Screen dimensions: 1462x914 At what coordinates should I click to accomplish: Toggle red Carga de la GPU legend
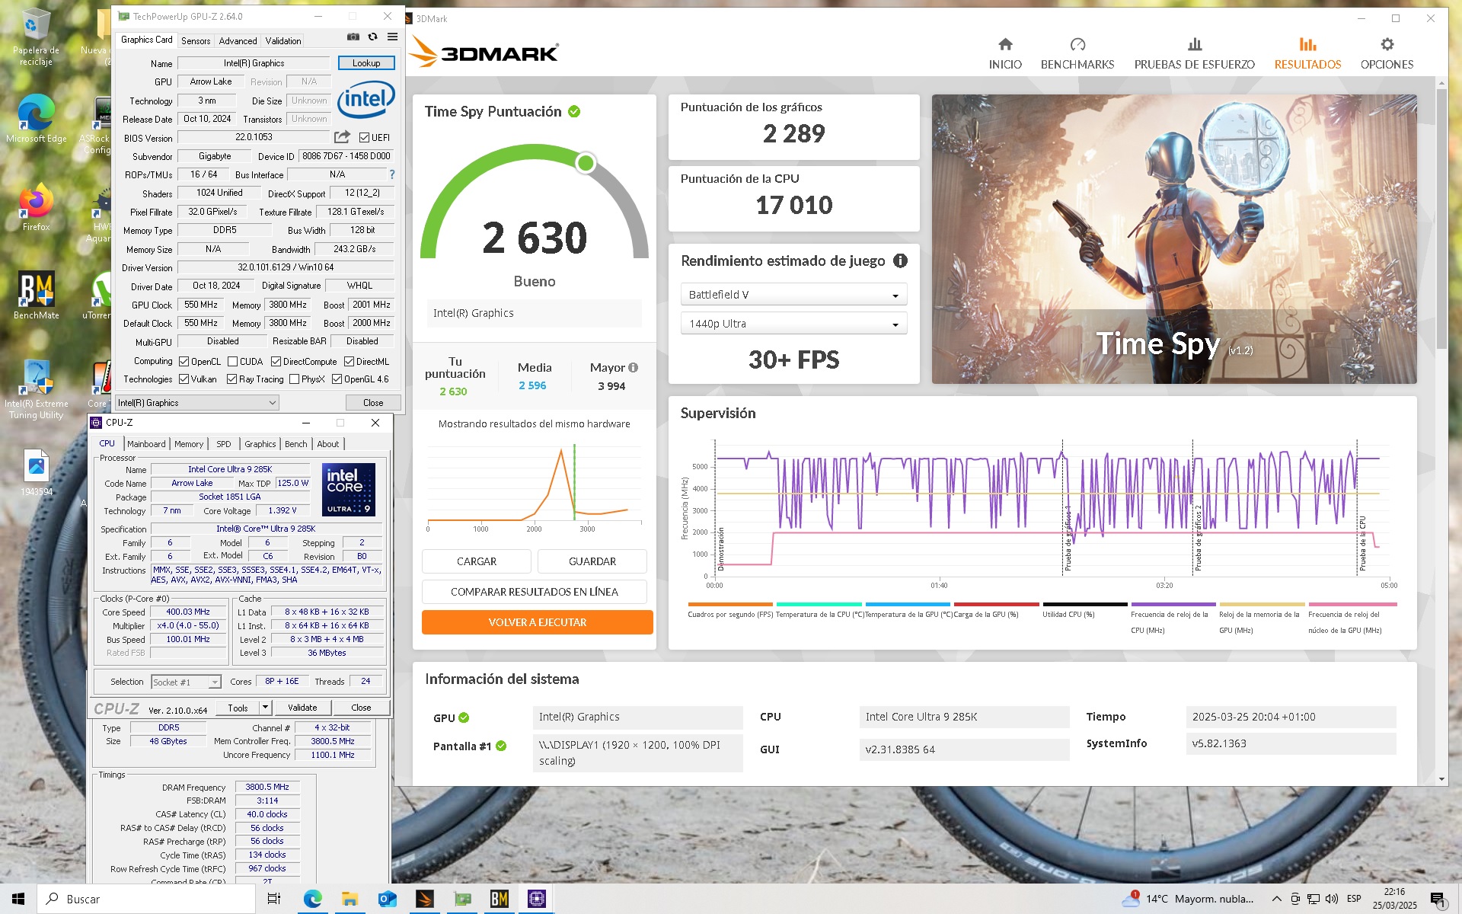point(996,610)
